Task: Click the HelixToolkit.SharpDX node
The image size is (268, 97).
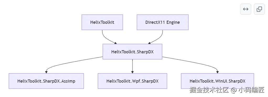Action: 132,52
